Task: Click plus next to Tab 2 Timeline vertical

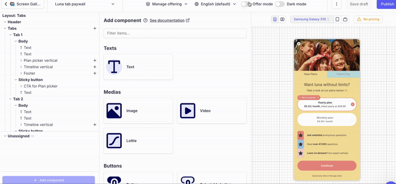Action: pos(95,125)
